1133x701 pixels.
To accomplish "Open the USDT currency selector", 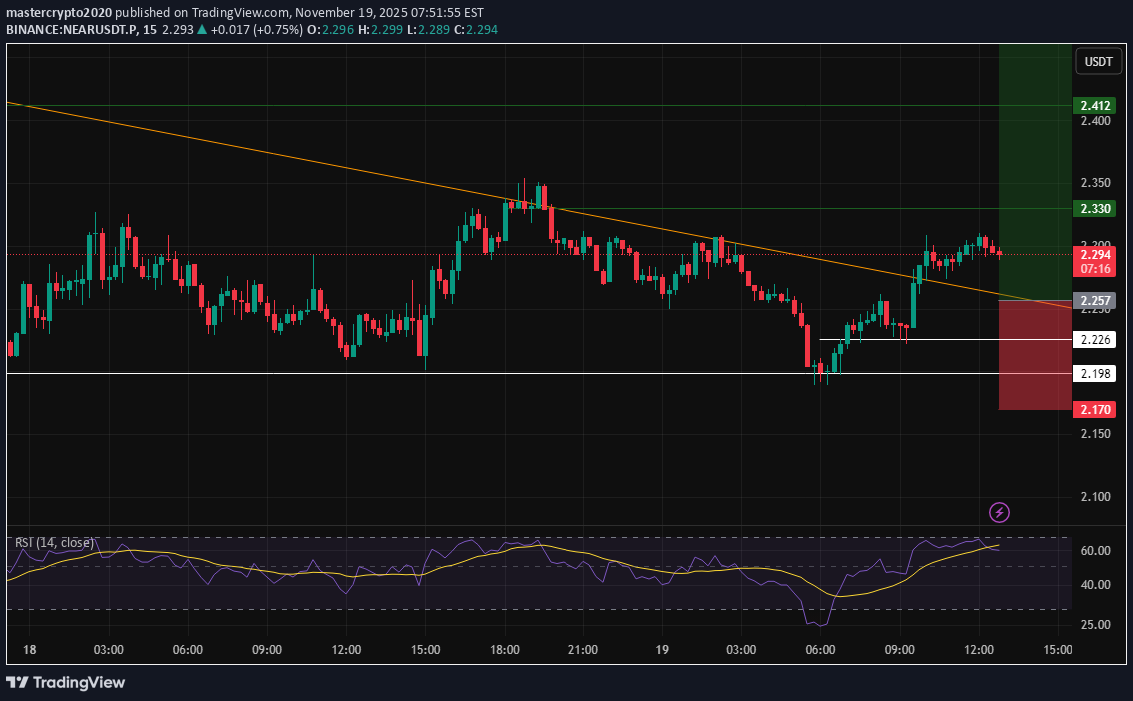I will click(x=1098, y=62).
